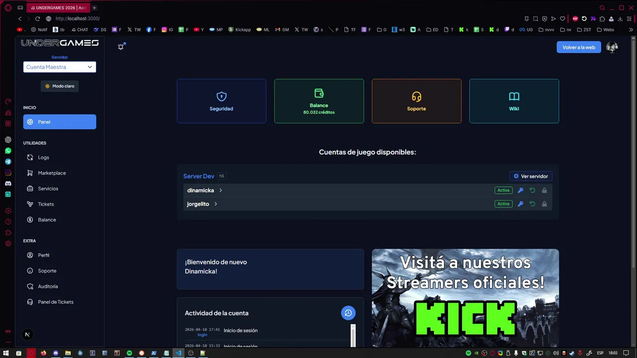Click the taskbar clock showing 18:03
The image size is (637, 358).
[614, 353]
